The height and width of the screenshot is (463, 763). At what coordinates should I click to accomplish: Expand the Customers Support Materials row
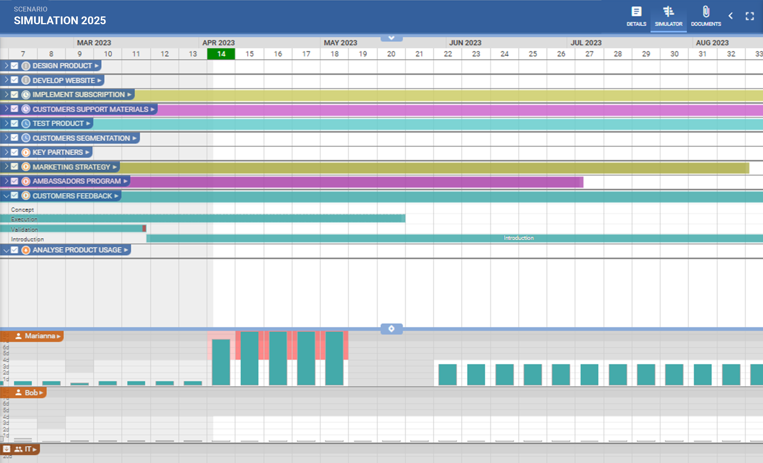coord(6,109)
